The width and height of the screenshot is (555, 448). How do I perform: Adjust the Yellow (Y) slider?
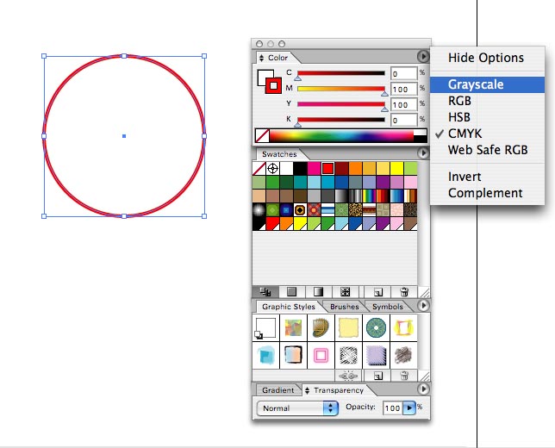click(x=341, y=104)
